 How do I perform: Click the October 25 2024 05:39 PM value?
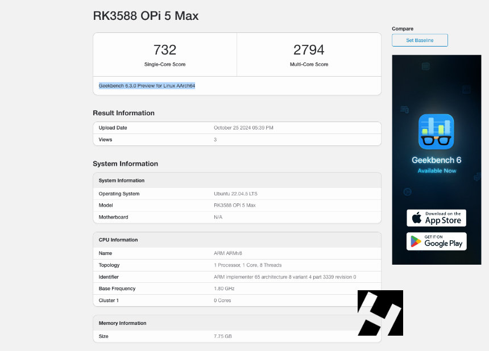[x=243, y=128]
